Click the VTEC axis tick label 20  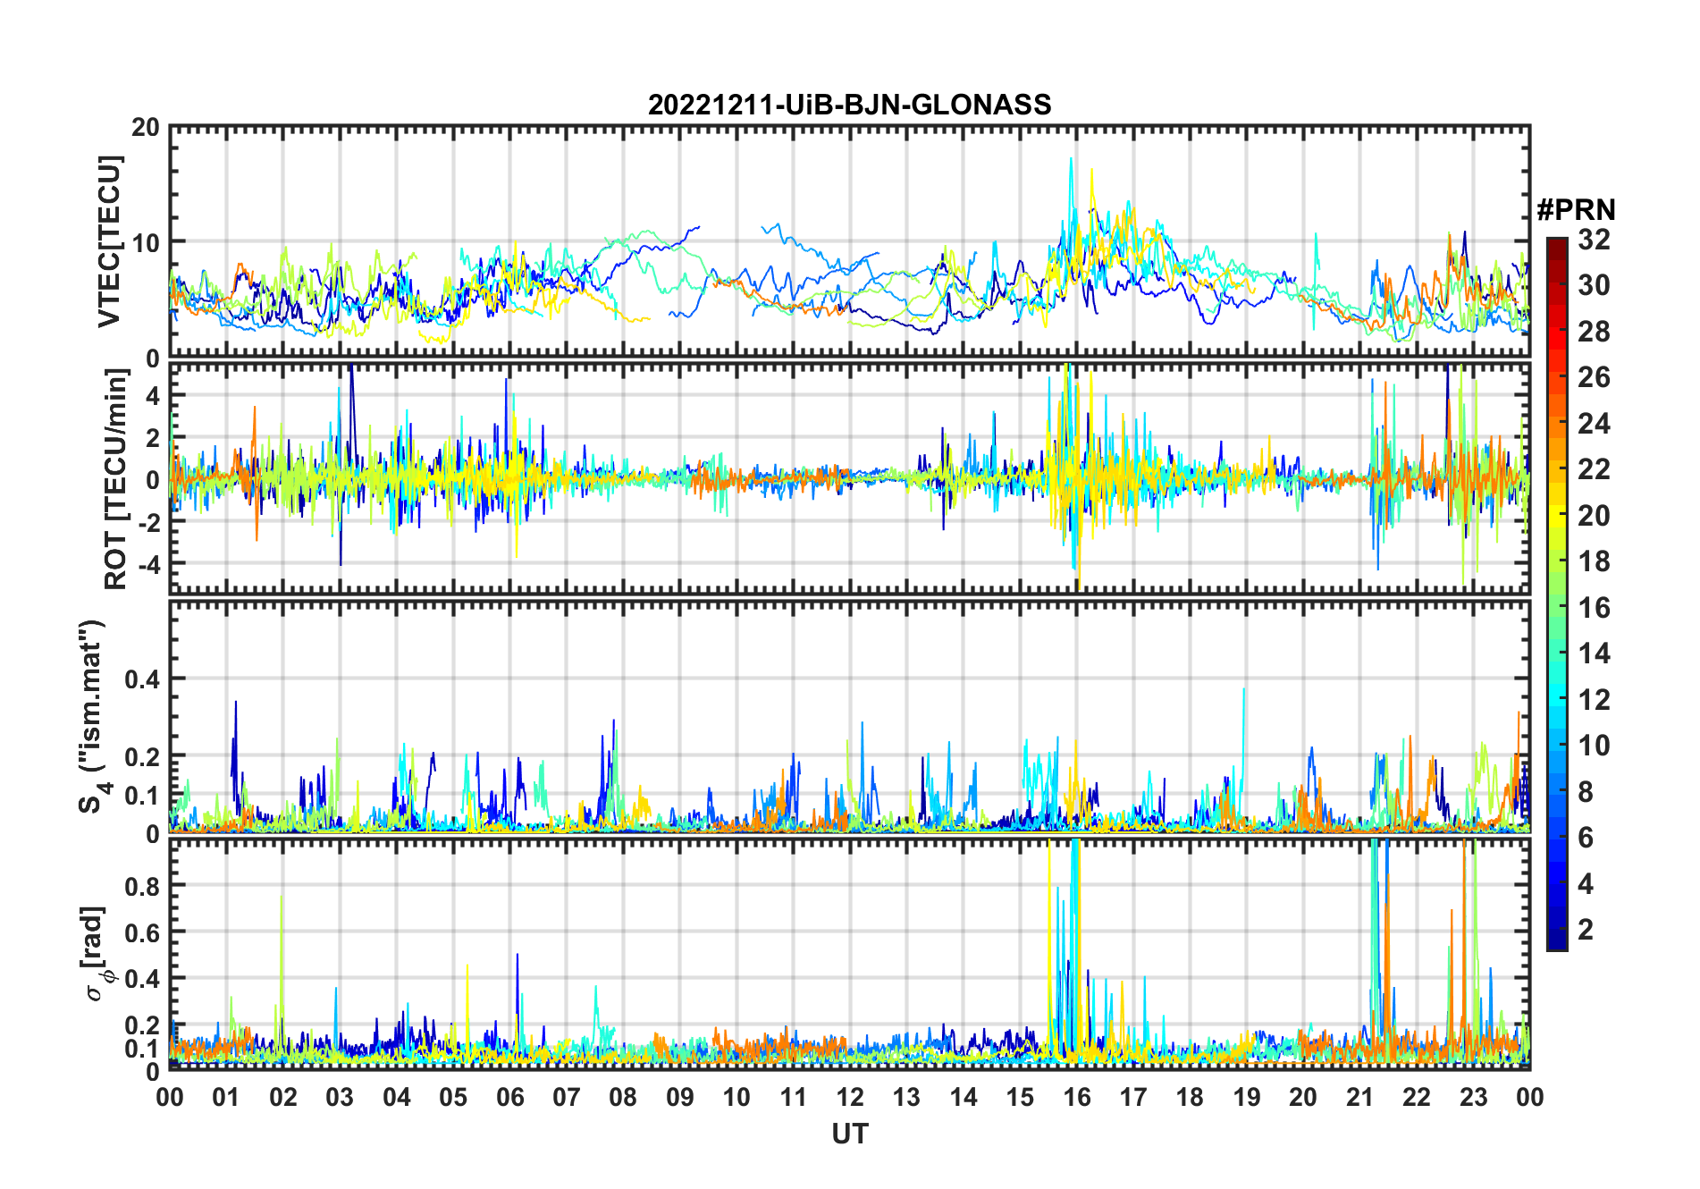click(146, 128)
